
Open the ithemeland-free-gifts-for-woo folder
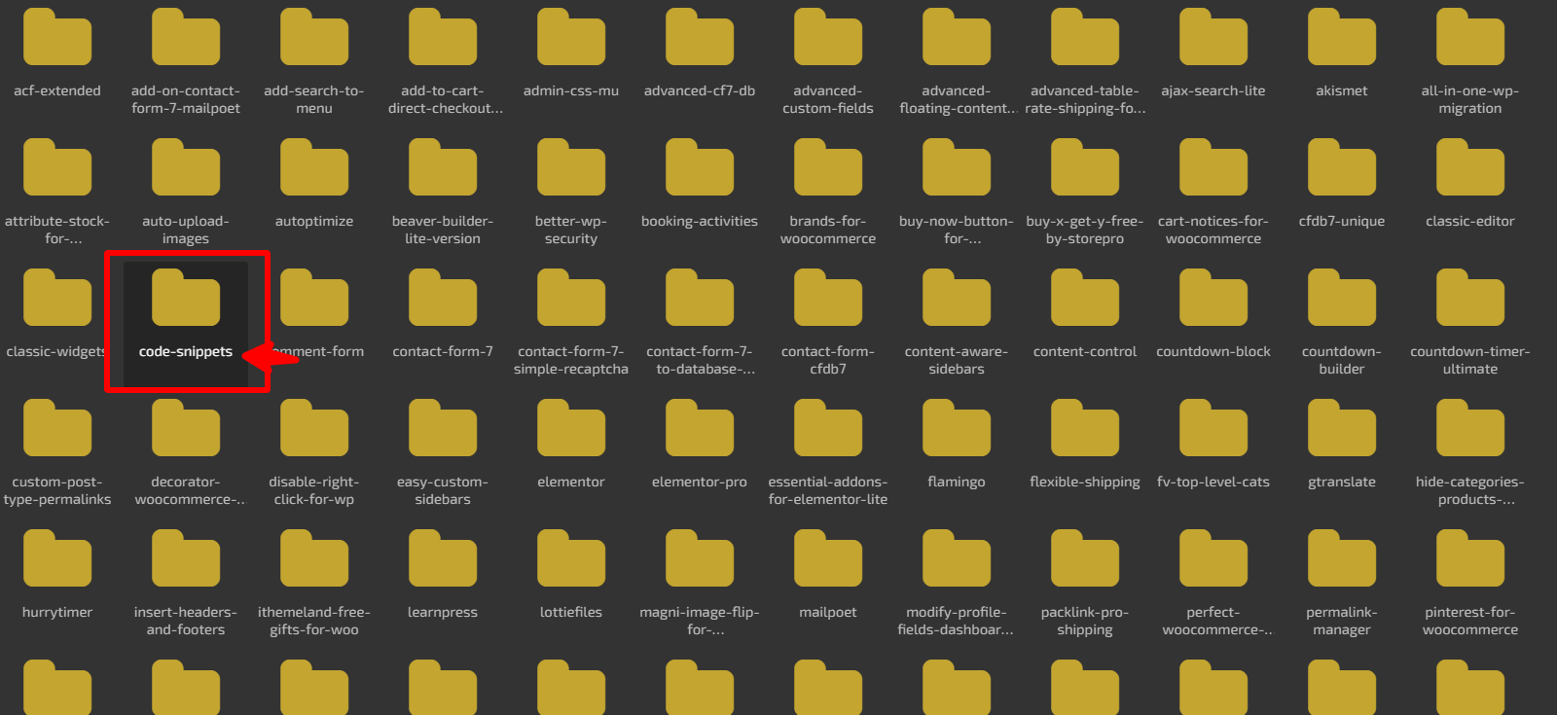point(314,558)
